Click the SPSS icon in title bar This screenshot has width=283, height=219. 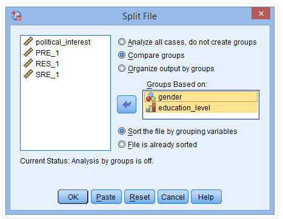click(16, 16)
